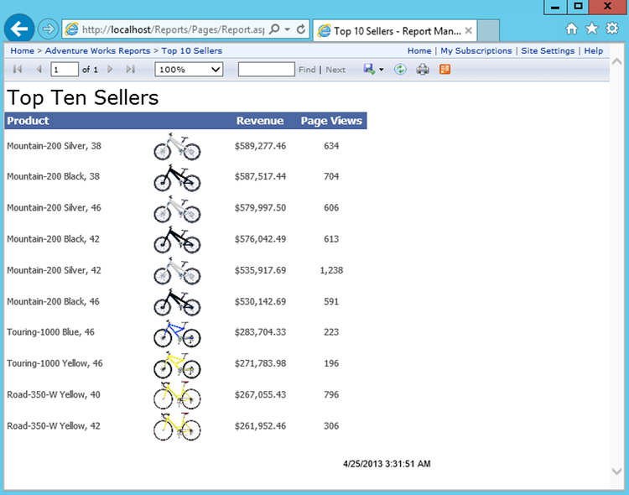629x495 pixels.
Task: Click the Top Ten Sellers report title
Action: (x=83, y=97)
